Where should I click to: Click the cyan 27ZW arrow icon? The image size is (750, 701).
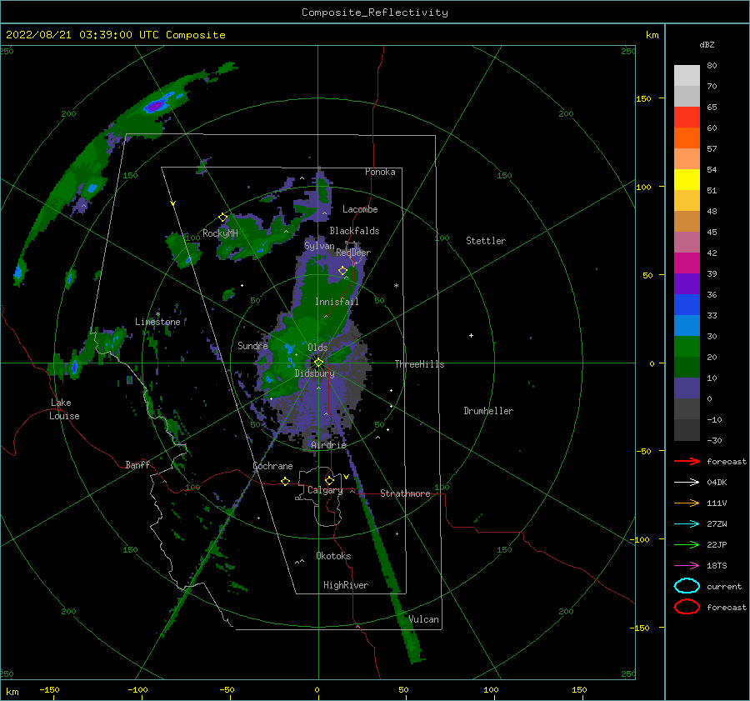(687, 524)
